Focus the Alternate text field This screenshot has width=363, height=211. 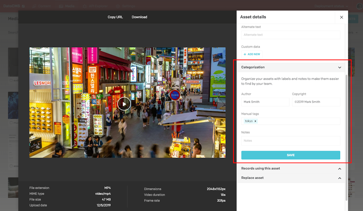coord(290,35)
